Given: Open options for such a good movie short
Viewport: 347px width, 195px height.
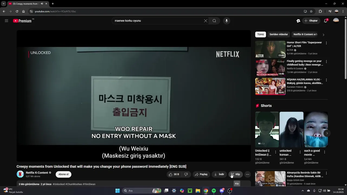Looking at the screenshot, I should pyautogui.click(x=324, y=152).
